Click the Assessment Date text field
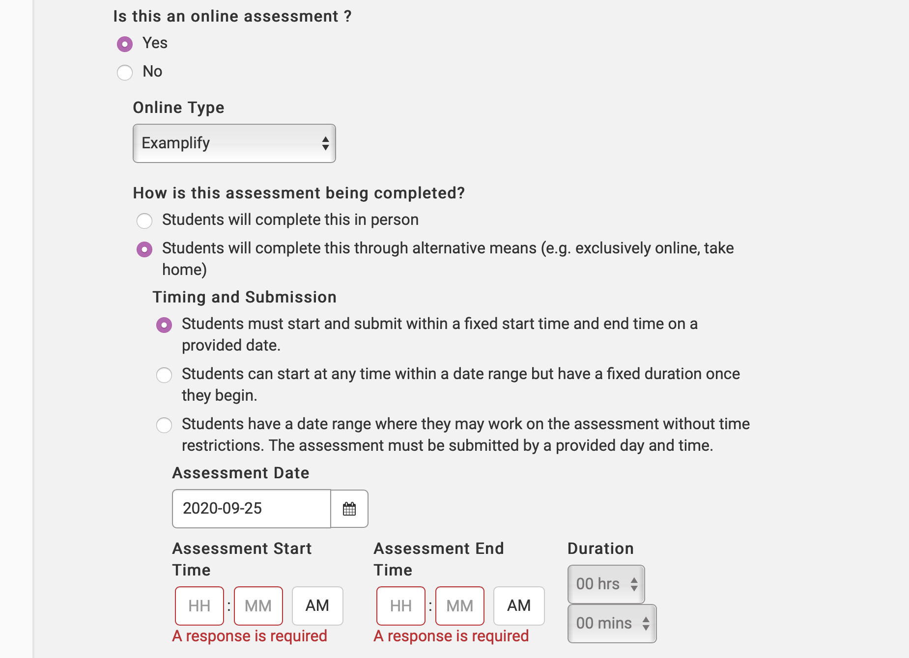 tap(252, 509)
